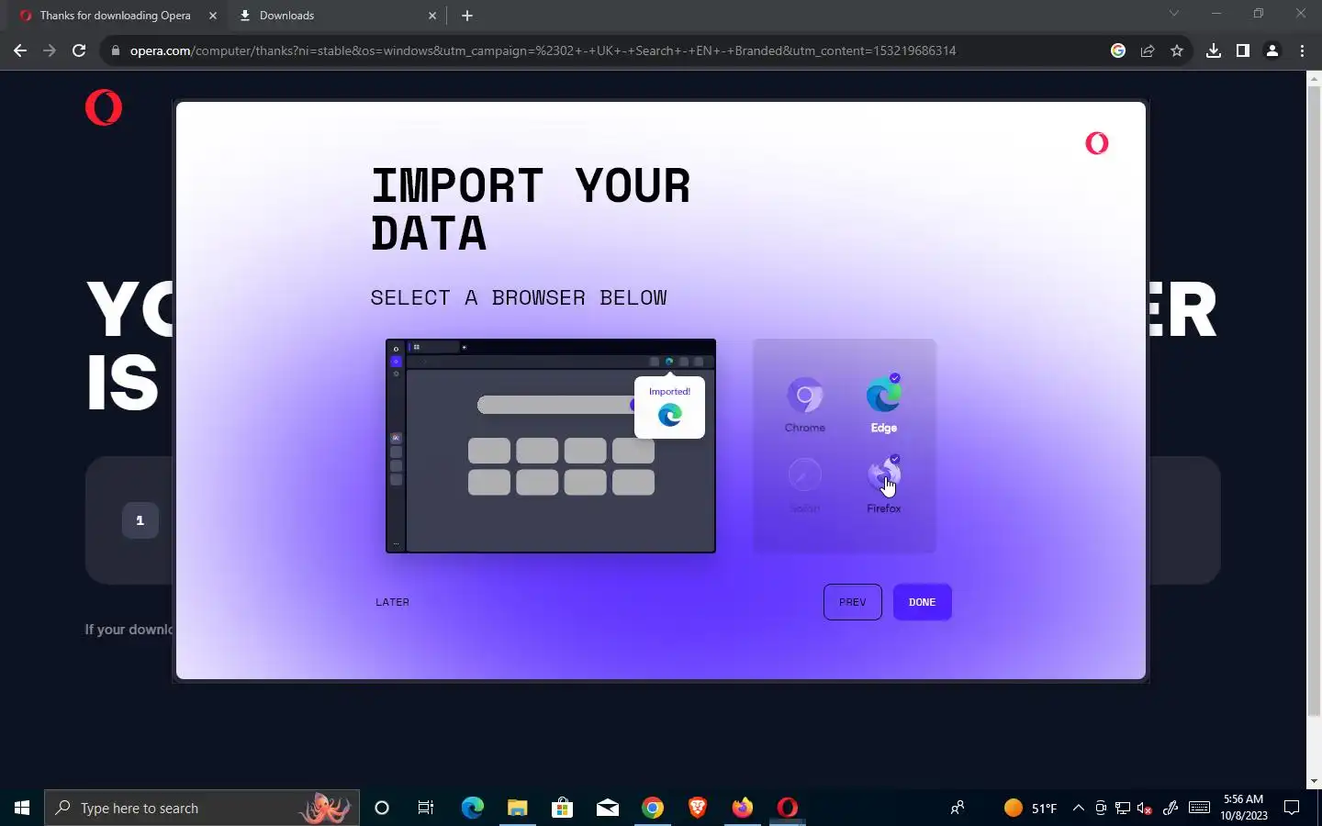1322x826 pixels.
Task: Click the Type here to search box
Action: [x=202, y=808]
